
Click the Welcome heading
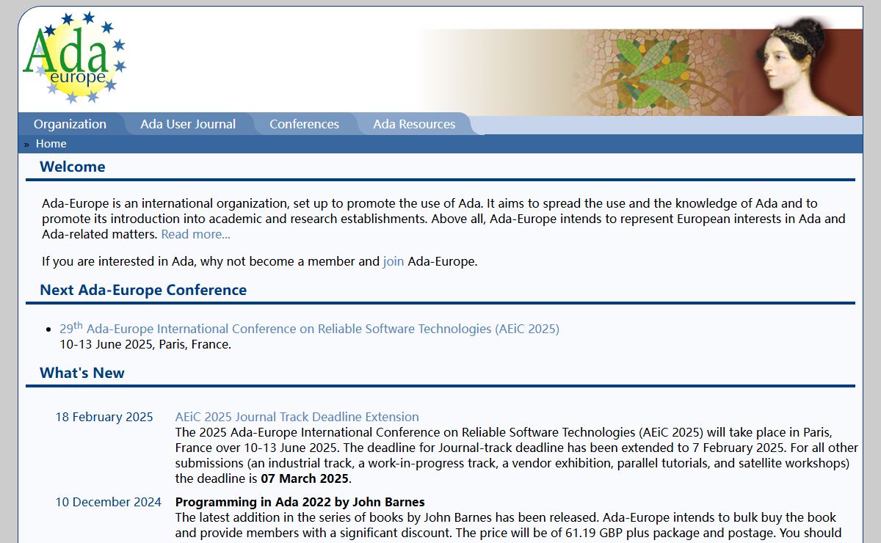(x=72, y=167)
